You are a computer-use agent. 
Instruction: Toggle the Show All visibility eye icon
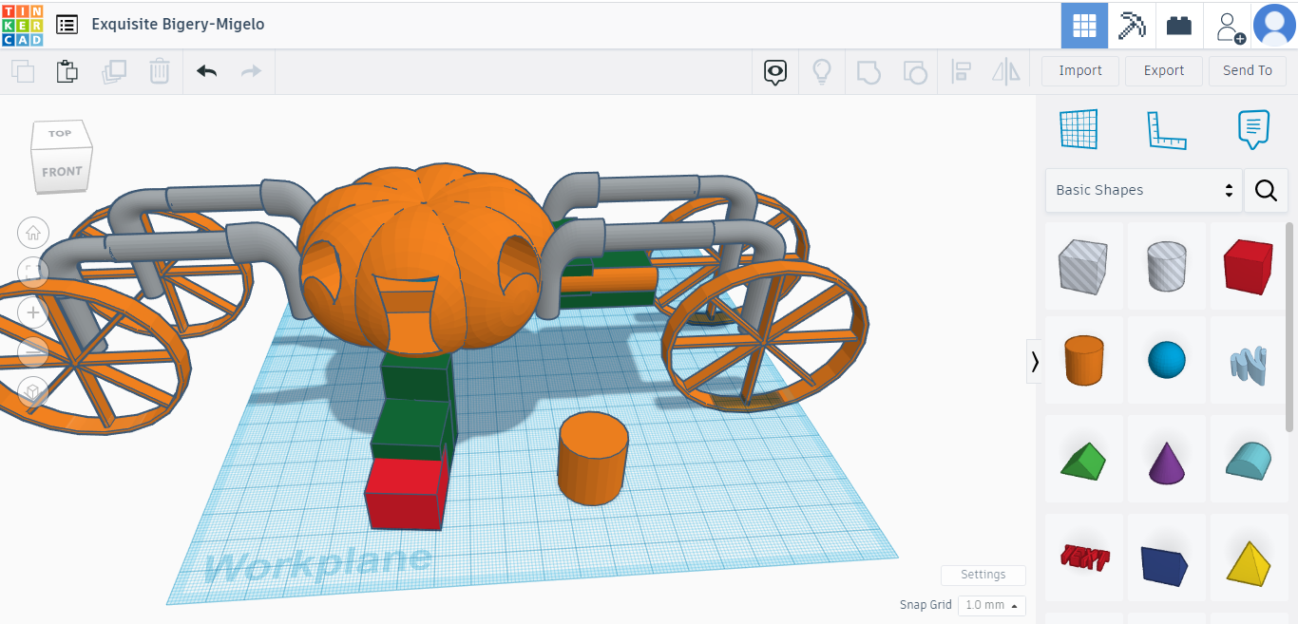pyautogui.click(x=776, y=71)
